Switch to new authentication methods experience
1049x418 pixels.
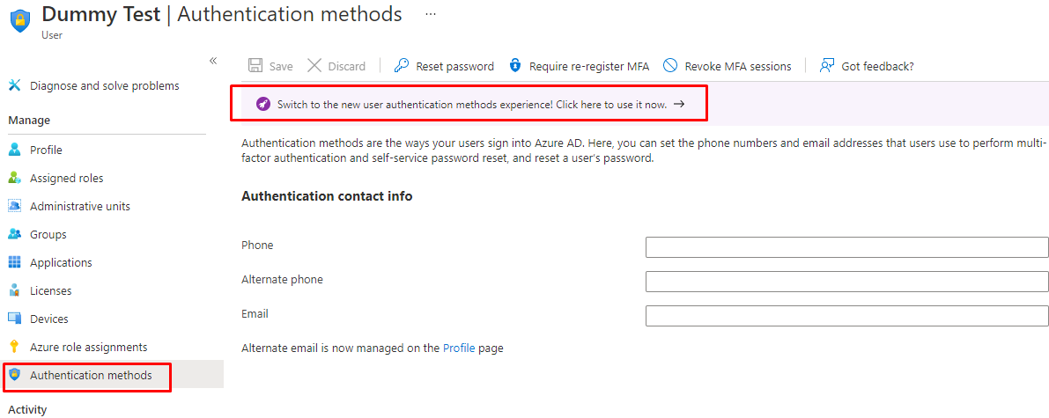click(x=472, y=104)
